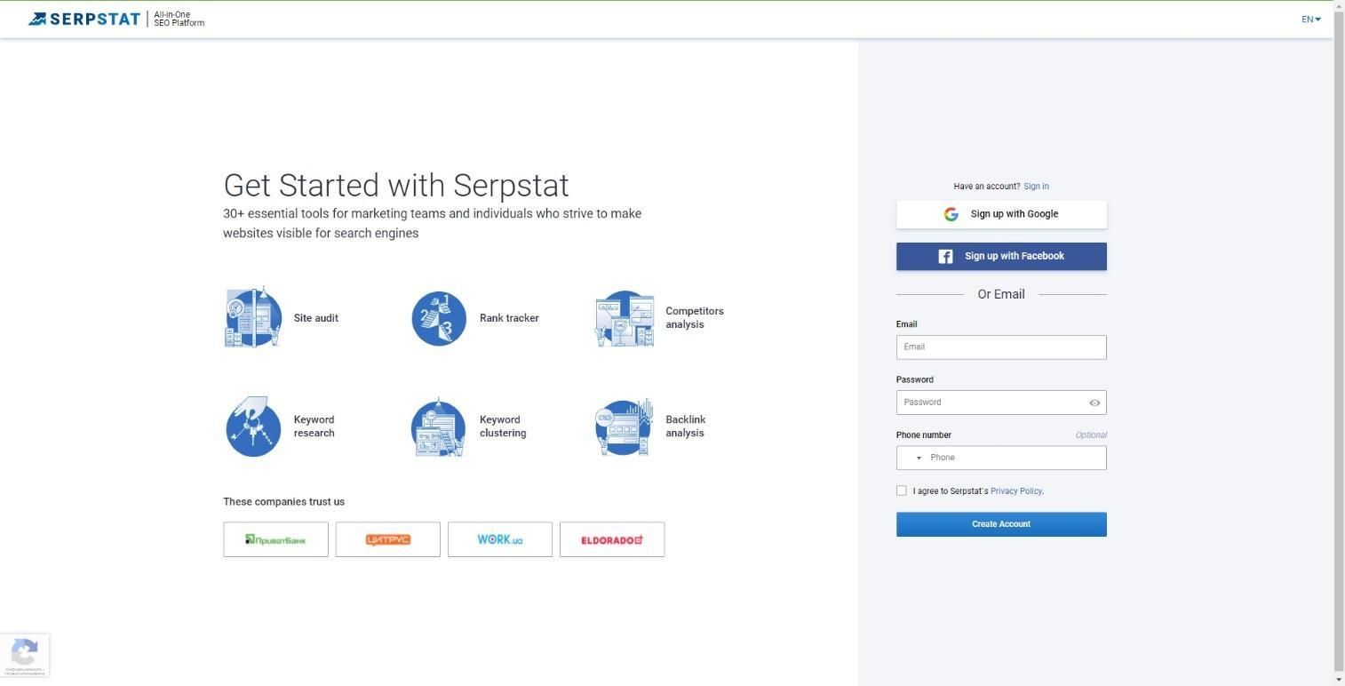
Task: Click the Backlink analysis icon
Action: click(625, 427)
